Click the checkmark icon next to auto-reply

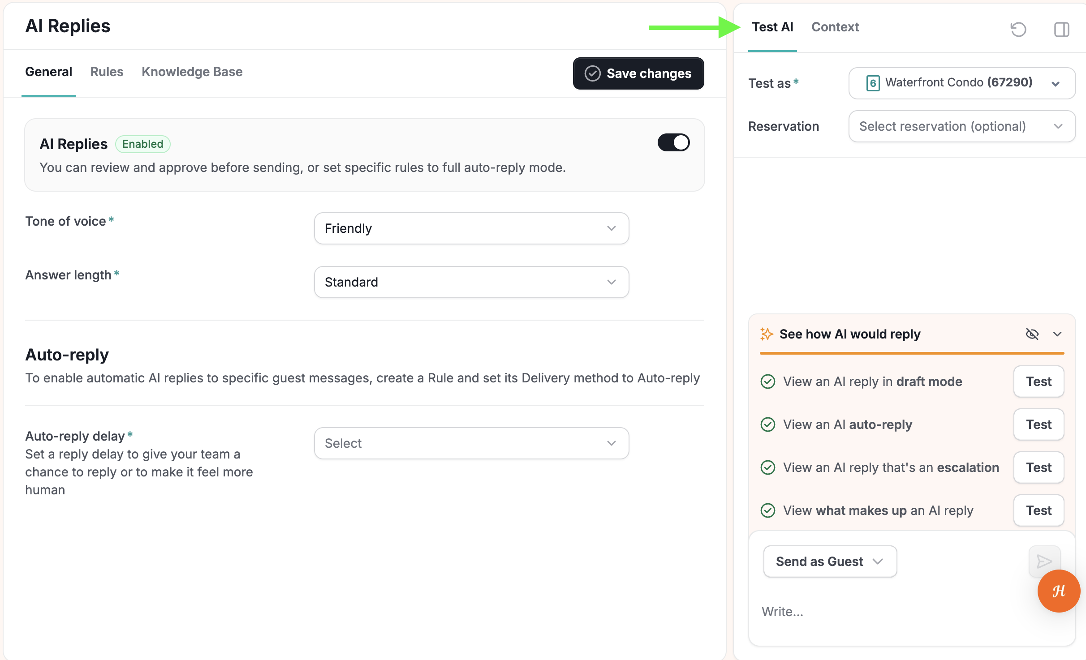[x=768, y=424]
